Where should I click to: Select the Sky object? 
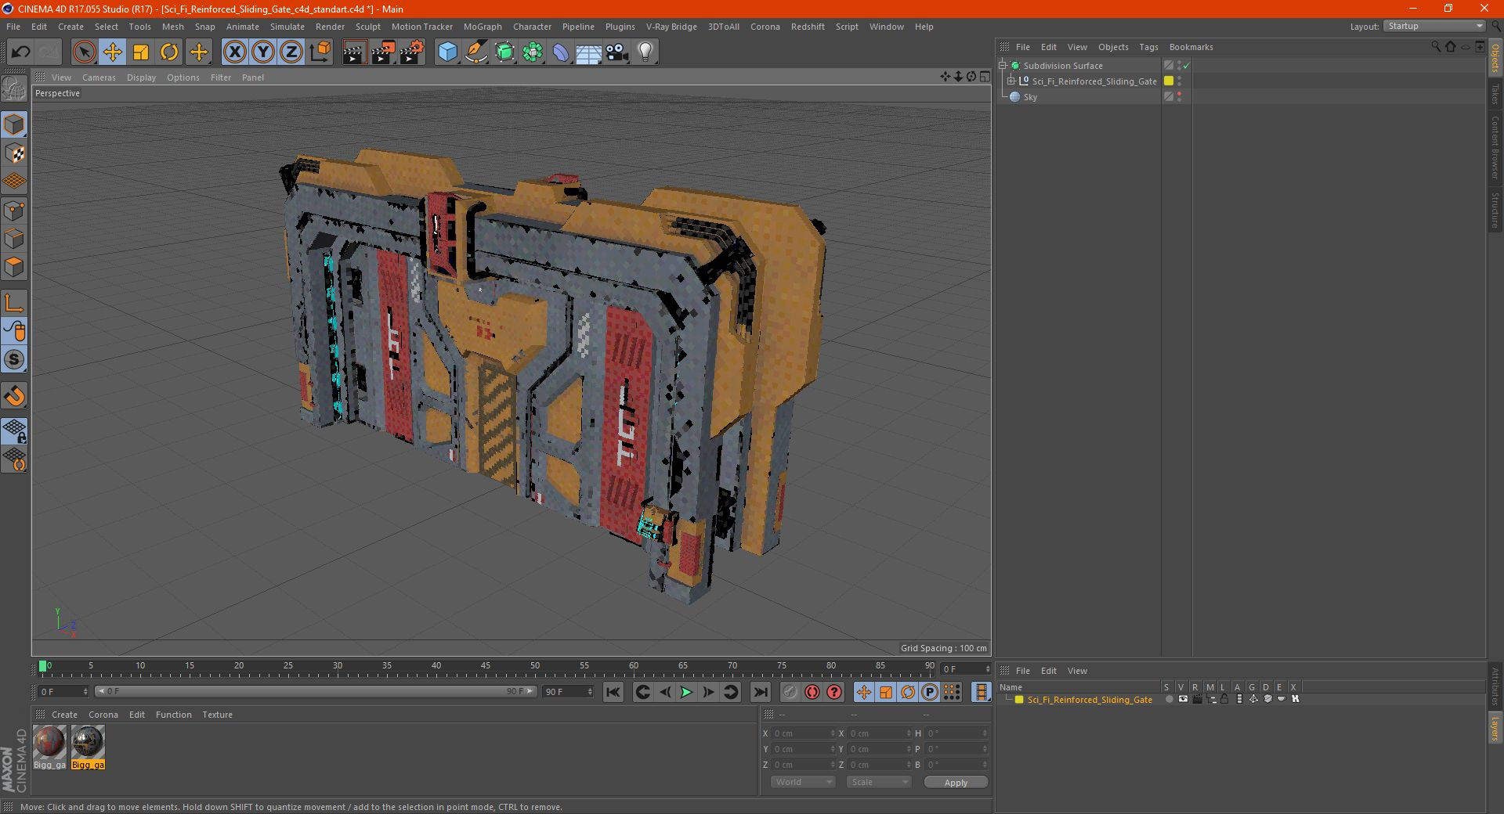pyautogui.click(x=1030, y=97)
